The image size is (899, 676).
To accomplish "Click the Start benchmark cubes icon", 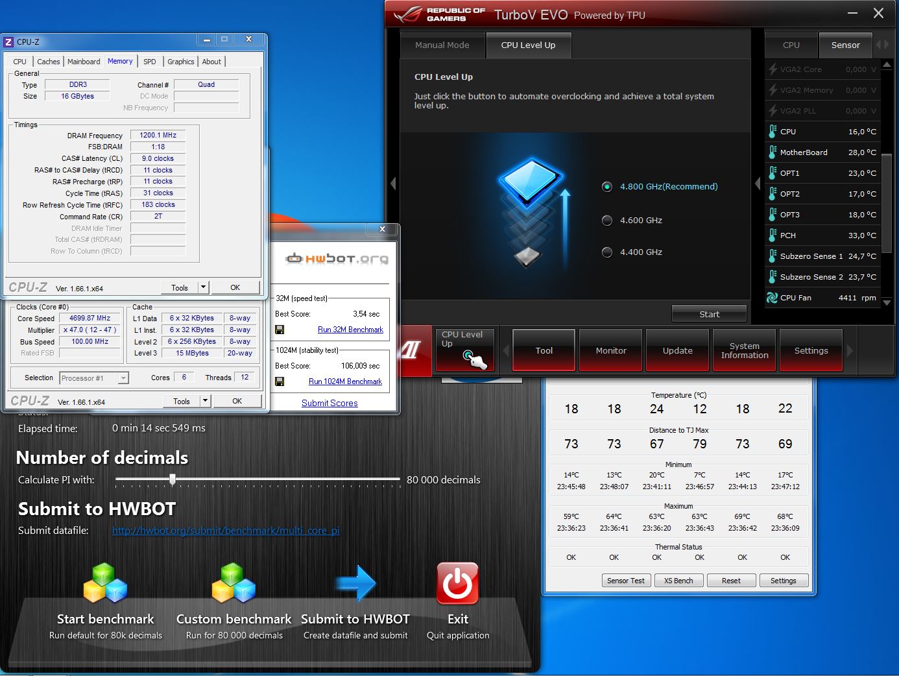I will pos(105,583).
